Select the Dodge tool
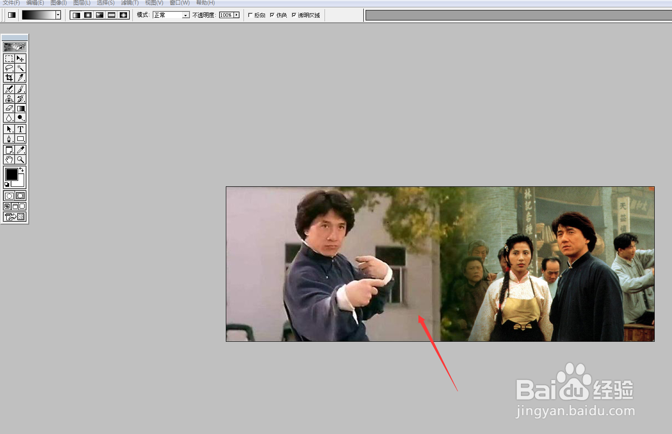The image size is (672, 434). pos(20,118)
